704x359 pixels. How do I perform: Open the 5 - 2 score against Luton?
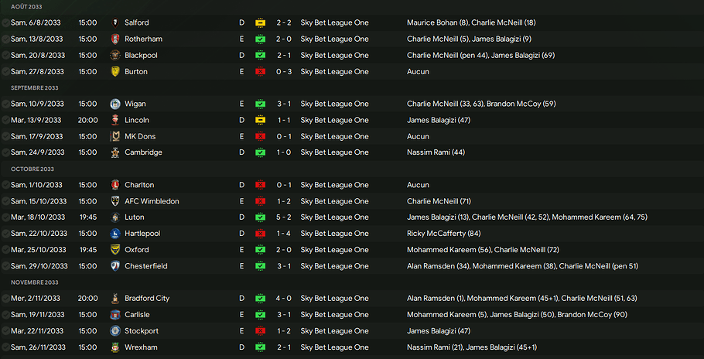click(x=284, y=217)
